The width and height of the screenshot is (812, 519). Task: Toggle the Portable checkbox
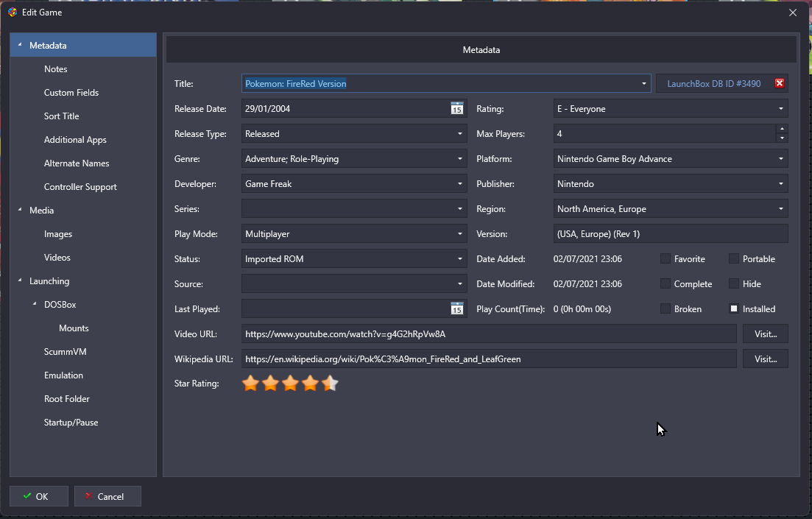tap(734, 258)
